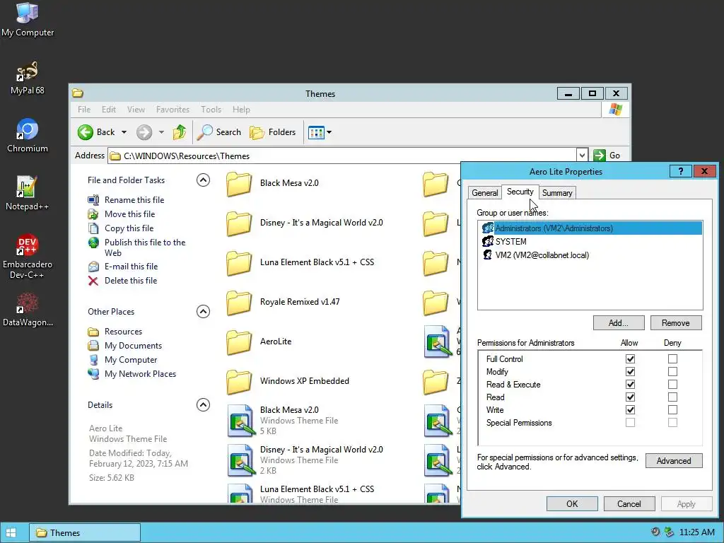The height and width of the screenshot is (543, 724).
Task: Collapse File and Folder Tasks section
Action: click(203, 180)
